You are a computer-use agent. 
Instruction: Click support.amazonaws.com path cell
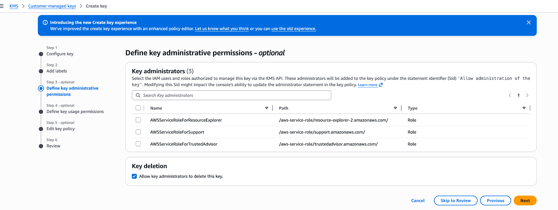pyautogui.click(x=322, y=132)
